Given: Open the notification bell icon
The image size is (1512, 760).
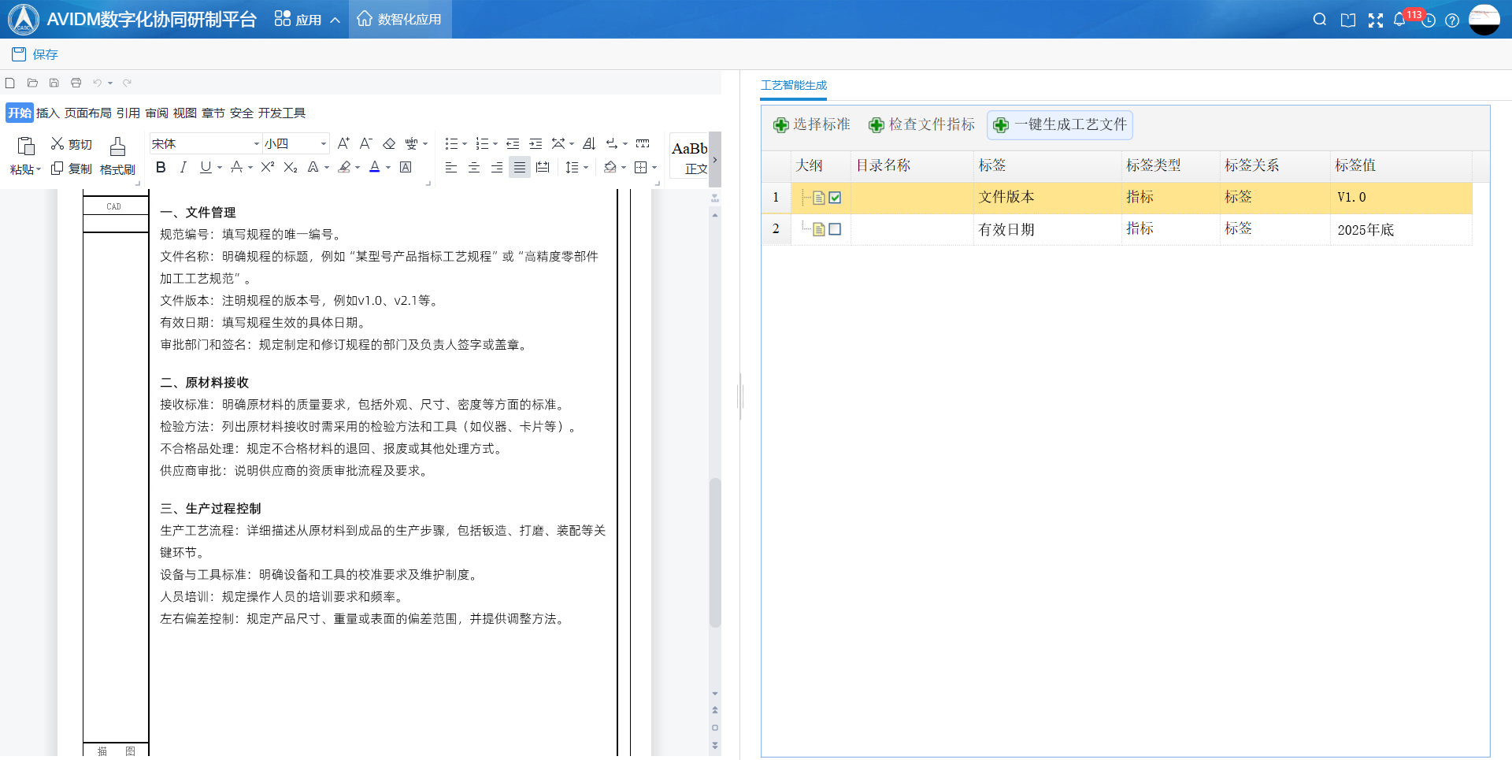Looking at the screenshot, I should [1399, 20].
